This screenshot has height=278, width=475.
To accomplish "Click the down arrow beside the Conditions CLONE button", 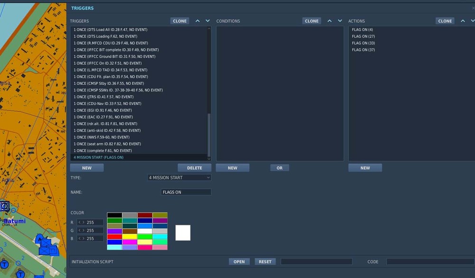I will 340,21.
